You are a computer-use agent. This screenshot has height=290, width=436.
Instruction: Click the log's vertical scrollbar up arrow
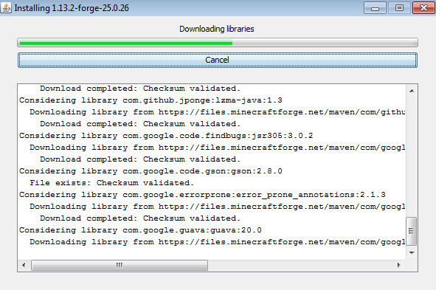pyautogui.click(x=412, y=91)
